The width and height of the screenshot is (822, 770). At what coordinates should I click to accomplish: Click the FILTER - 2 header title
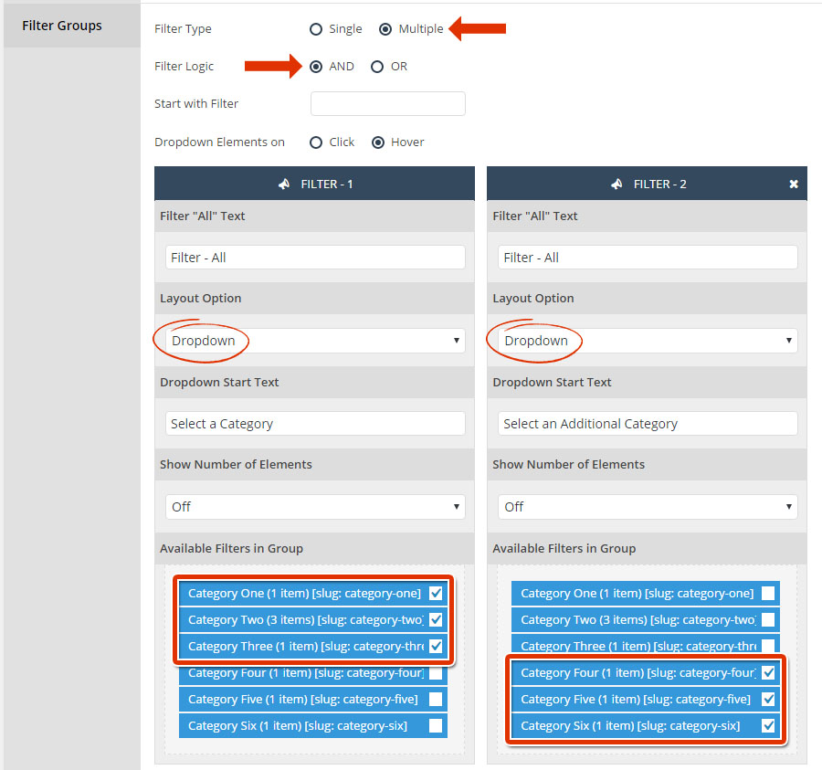point(660,185)
